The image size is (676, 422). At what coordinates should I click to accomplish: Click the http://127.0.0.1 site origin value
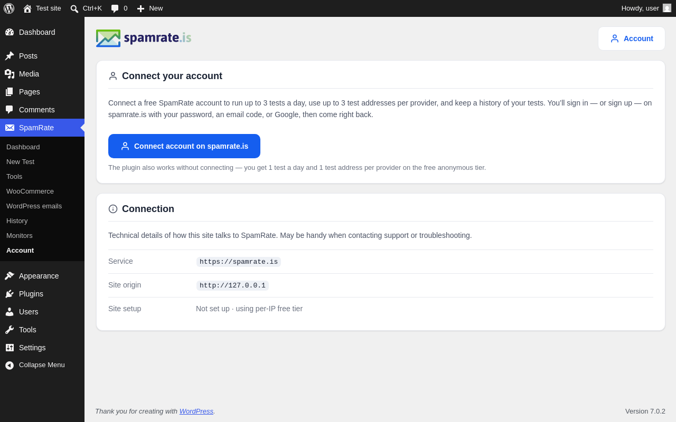tap(232, 285)
